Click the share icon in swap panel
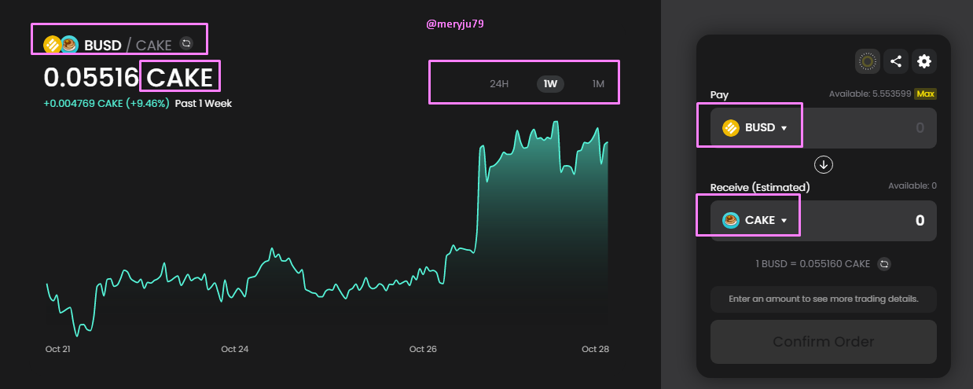Viewport: 973px width, 389px height. point(896,61)
